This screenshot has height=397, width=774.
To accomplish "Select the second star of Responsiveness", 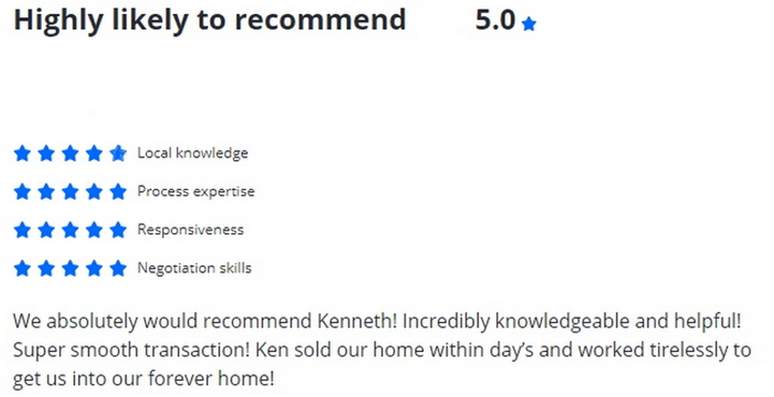I will 46,230.
